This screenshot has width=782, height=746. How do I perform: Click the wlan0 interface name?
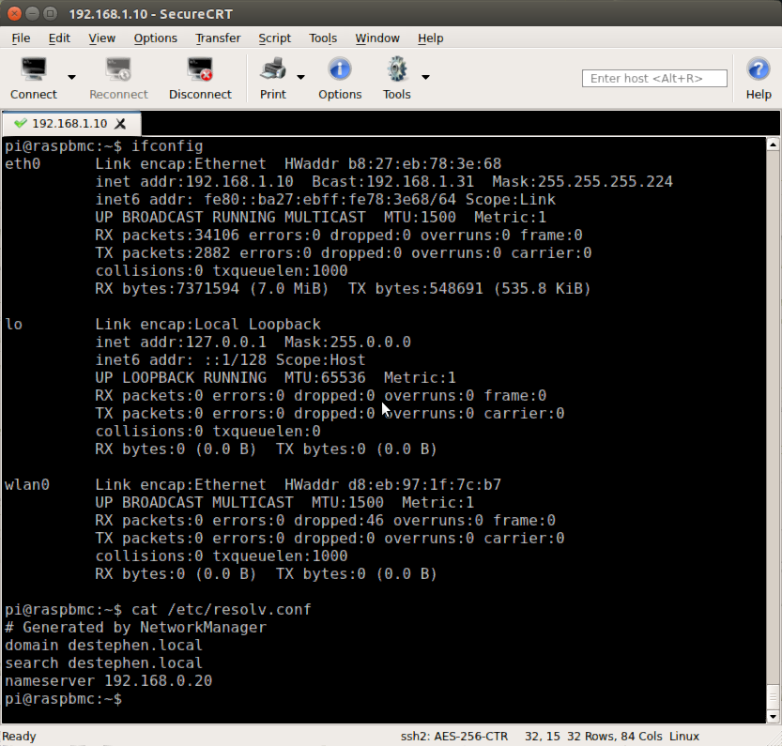tap(27, 485)
